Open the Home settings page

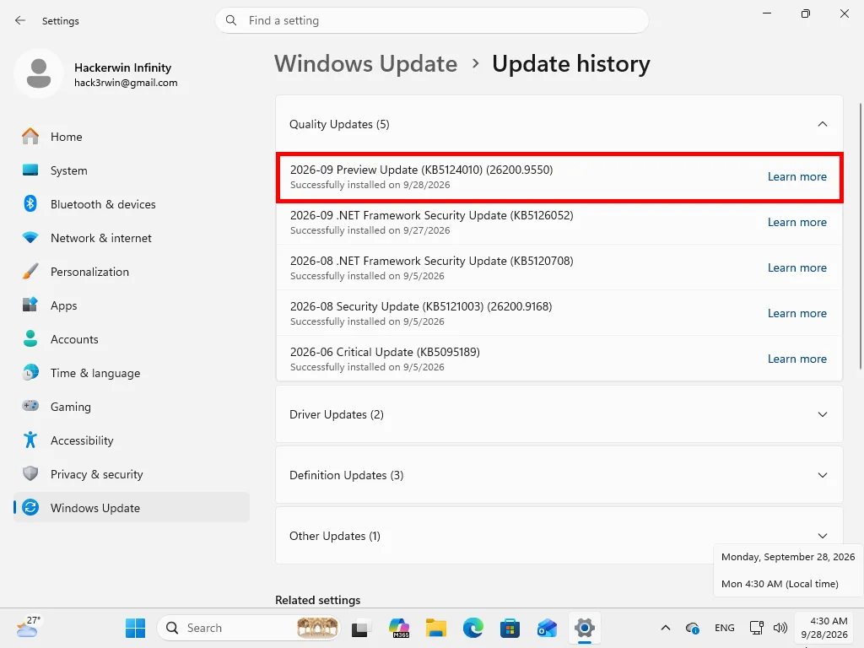[x=132, y=137]
